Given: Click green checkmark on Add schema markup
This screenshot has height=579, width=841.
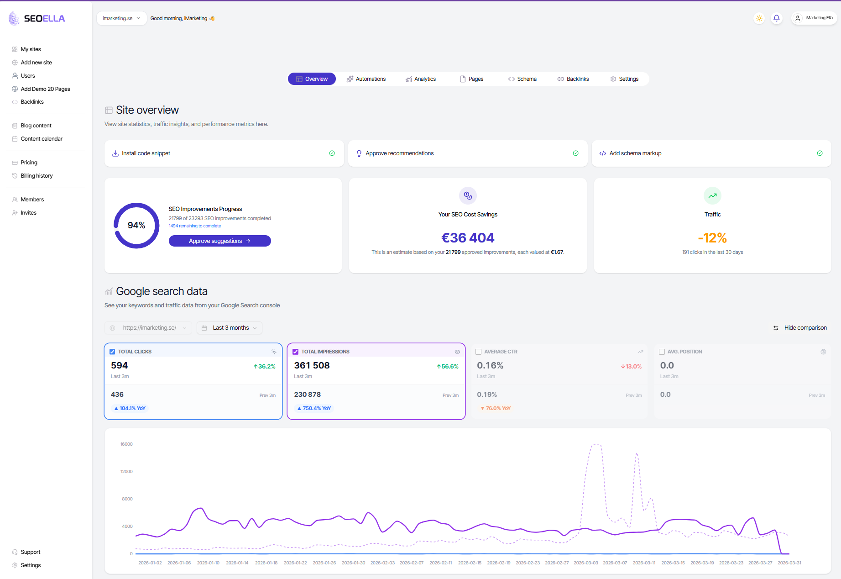Looking at the screenshot, I should tap(820, 153).
